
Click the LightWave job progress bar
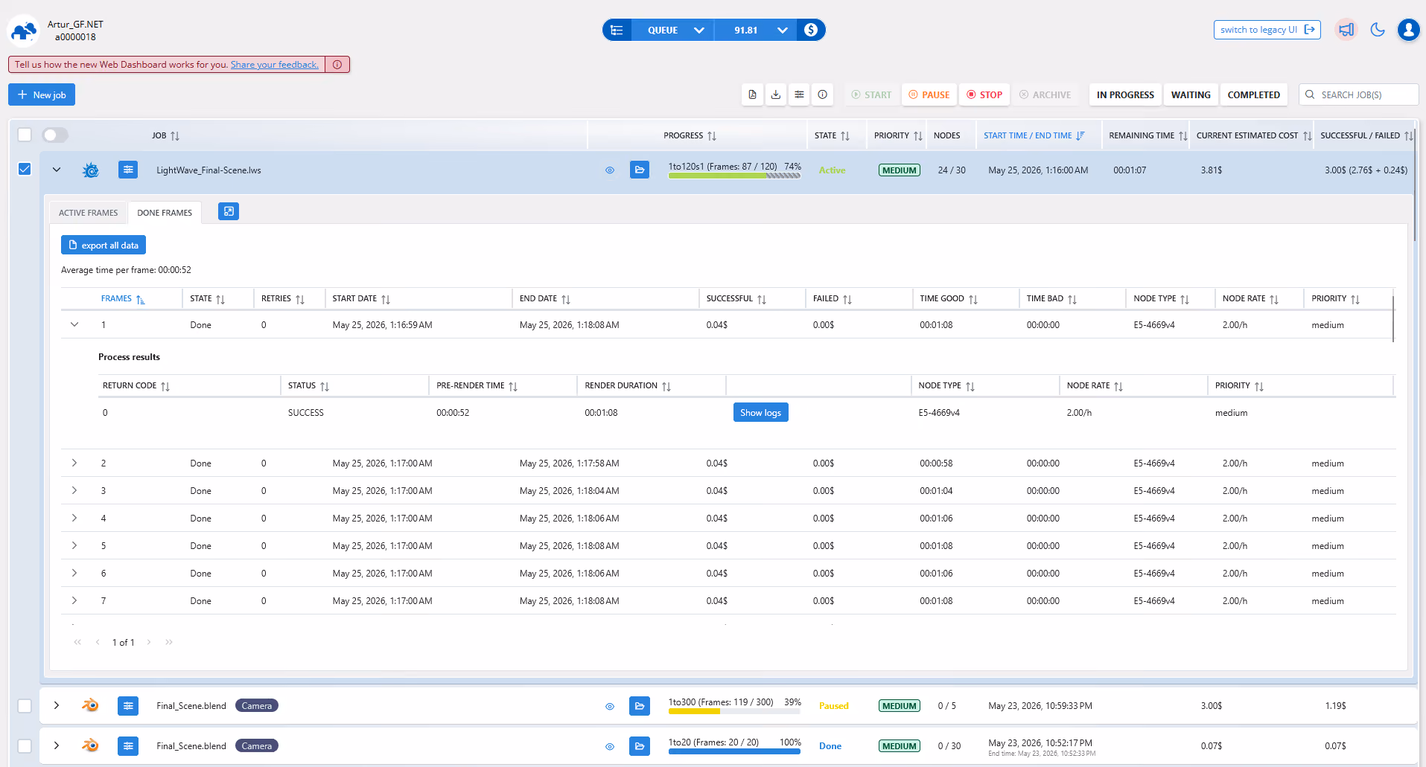pos(734,176)
